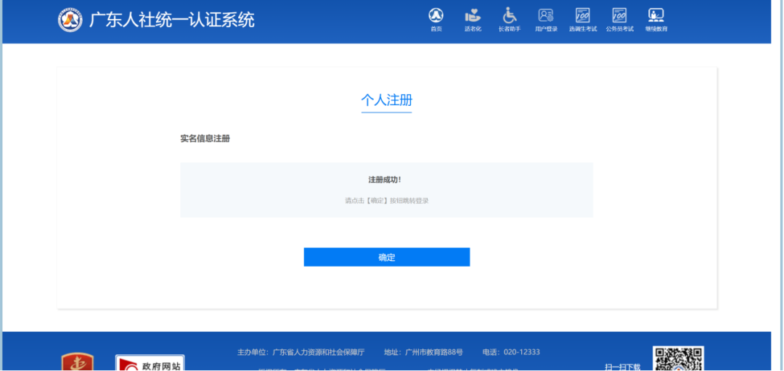Click the 主办单位 广东省人力资源和社会保障厅 text
Screen dimensions: 784x371
299,352
